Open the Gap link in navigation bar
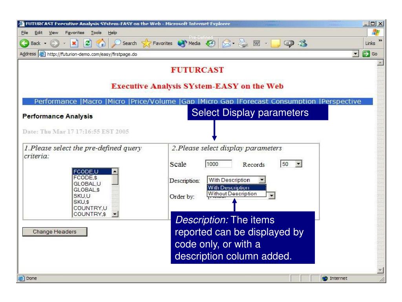 [x=188, y=101]
